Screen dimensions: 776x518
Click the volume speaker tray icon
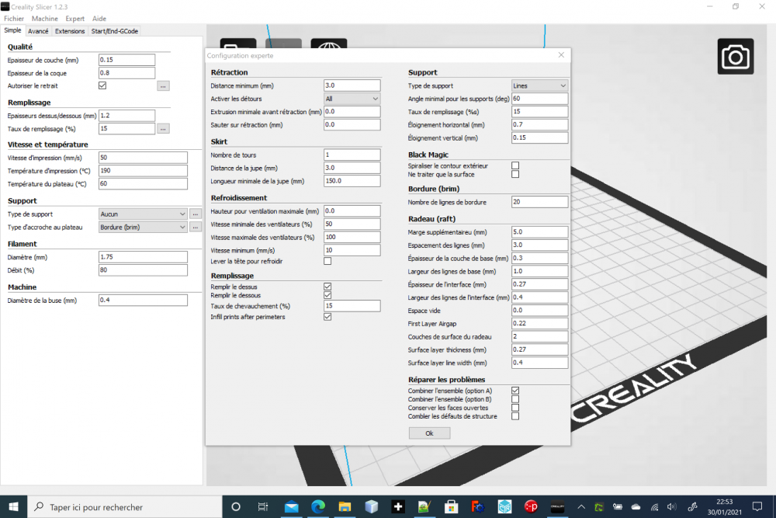point(671,506)
